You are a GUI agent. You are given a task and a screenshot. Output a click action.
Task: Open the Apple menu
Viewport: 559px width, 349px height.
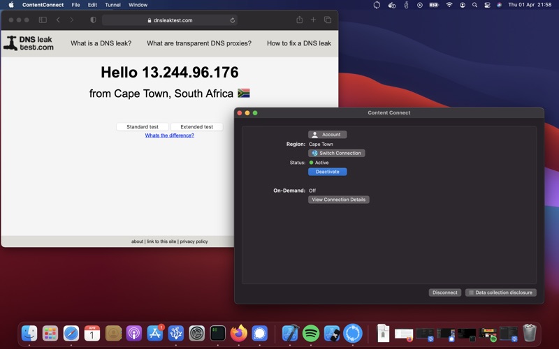pos(11,5)
